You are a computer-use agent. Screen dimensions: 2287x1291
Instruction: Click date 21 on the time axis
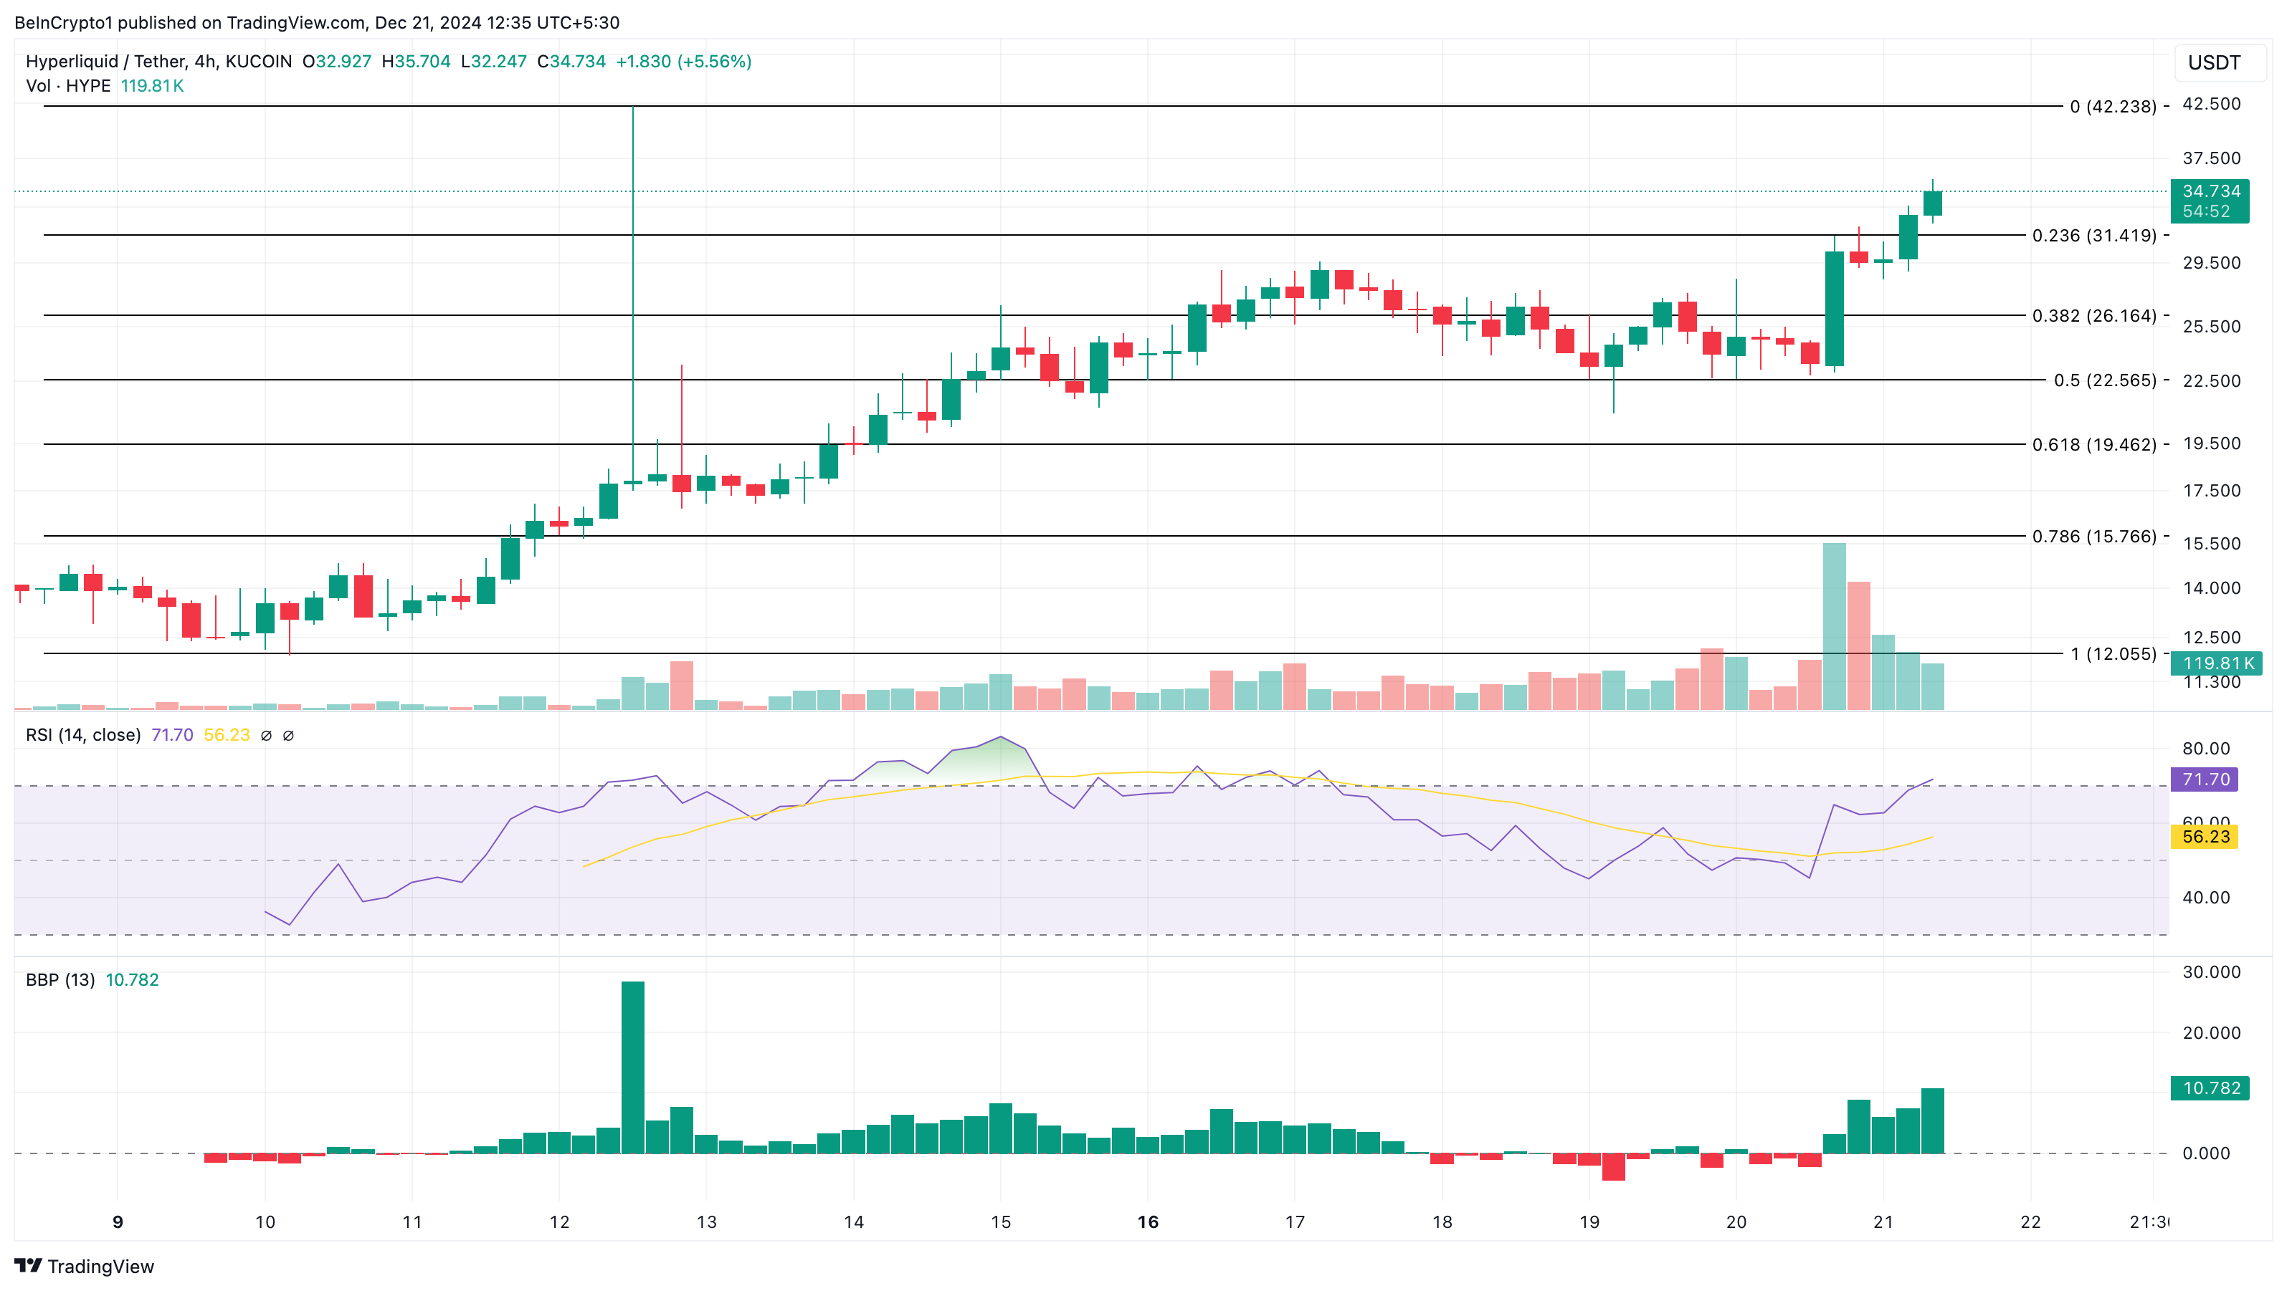[1883, 1222]
